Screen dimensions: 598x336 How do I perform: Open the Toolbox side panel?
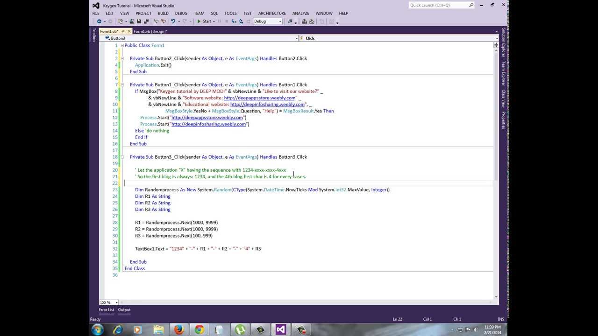click(x=93, y=35)
